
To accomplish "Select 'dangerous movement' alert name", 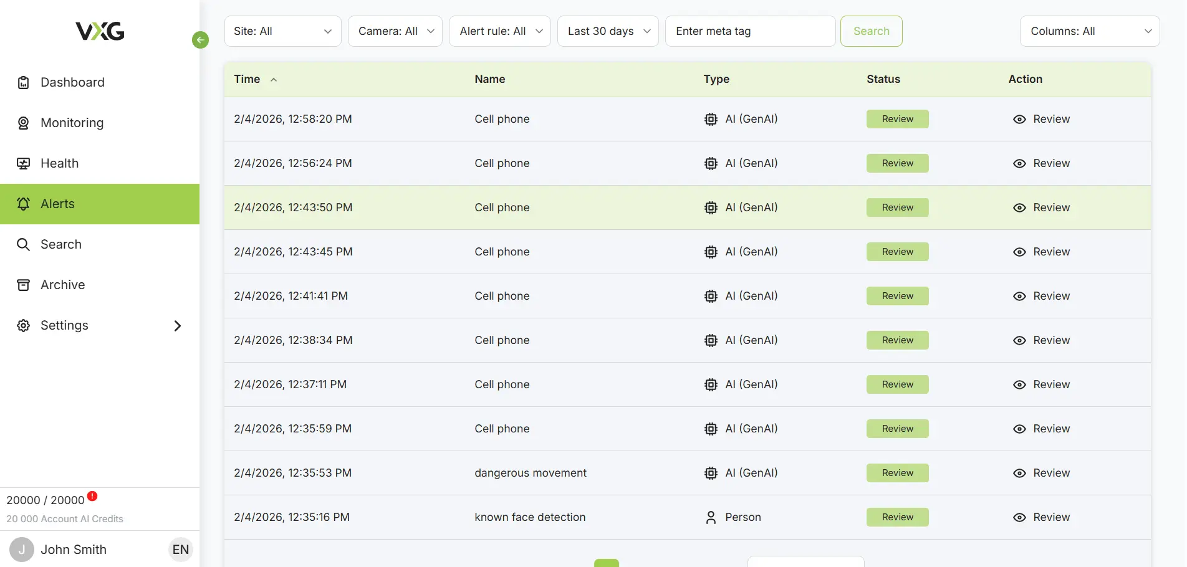I will pyautogui.click(x=531, y=473).
